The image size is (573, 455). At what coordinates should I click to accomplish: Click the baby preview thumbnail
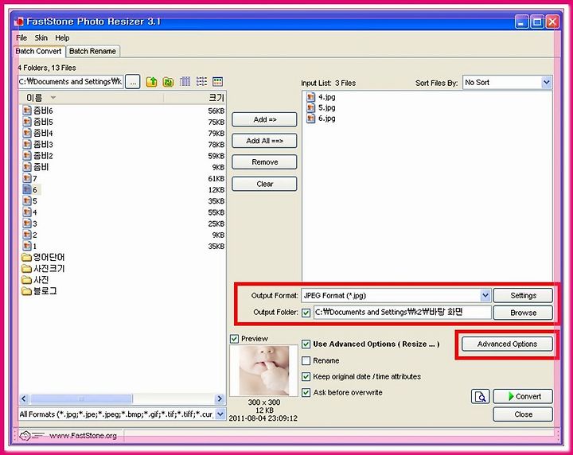coord(264,371)
